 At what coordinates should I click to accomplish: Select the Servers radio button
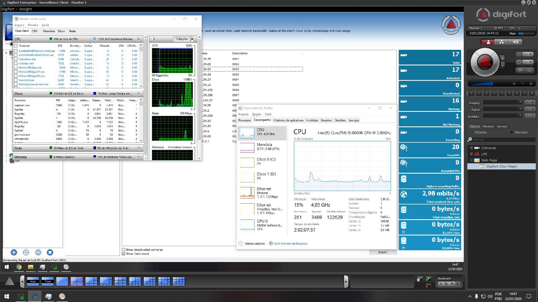point(512,132)
